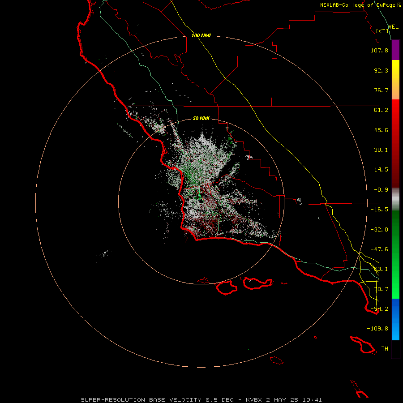This screenshot has height=403, width=403.
Task: Click the 92.3 legend value
Action: [x=381, y=70]
